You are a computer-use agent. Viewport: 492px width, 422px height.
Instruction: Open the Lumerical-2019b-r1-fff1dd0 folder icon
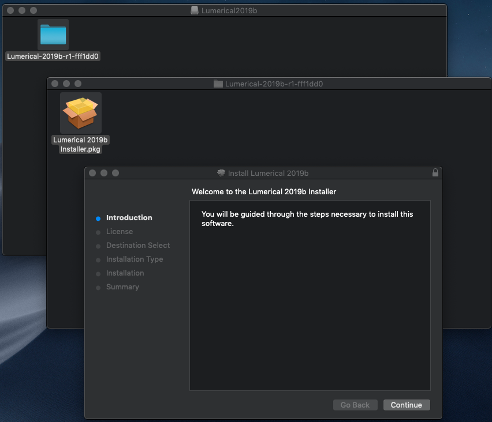(x=53, y=35)
